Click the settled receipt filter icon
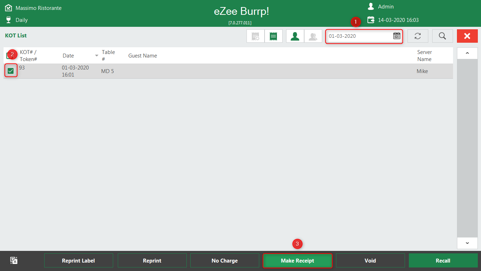Screen dimensions: 481x271 coord(255,36)
